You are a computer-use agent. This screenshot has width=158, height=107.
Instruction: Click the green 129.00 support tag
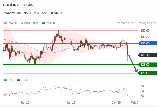click(148, 64)
